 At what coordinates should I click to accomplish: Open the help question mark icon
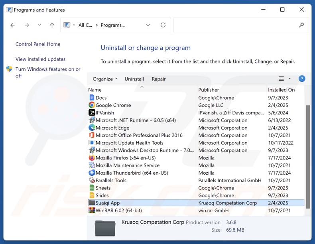302,79
